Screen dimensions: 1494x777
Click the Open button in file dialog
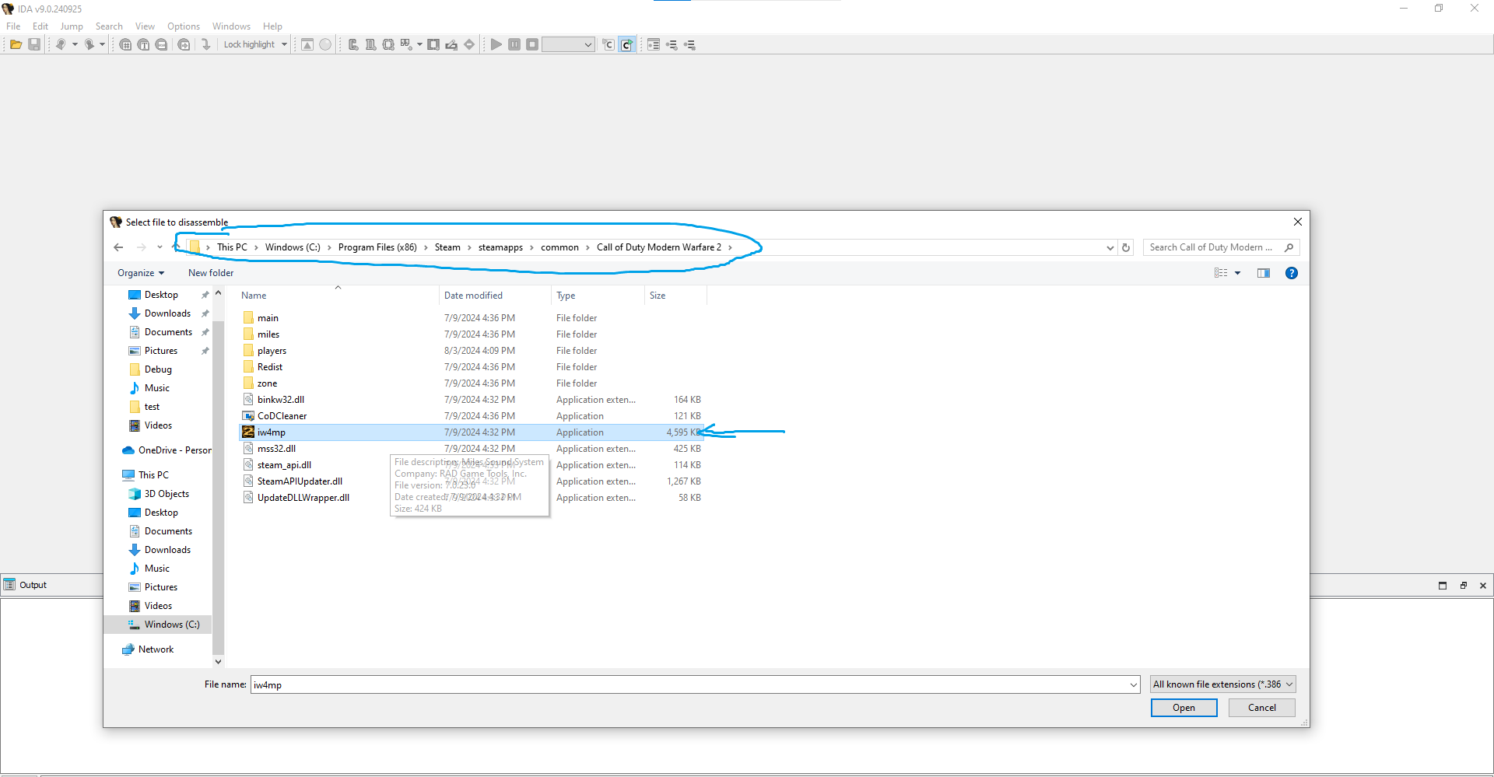[x=1184, y=707]
